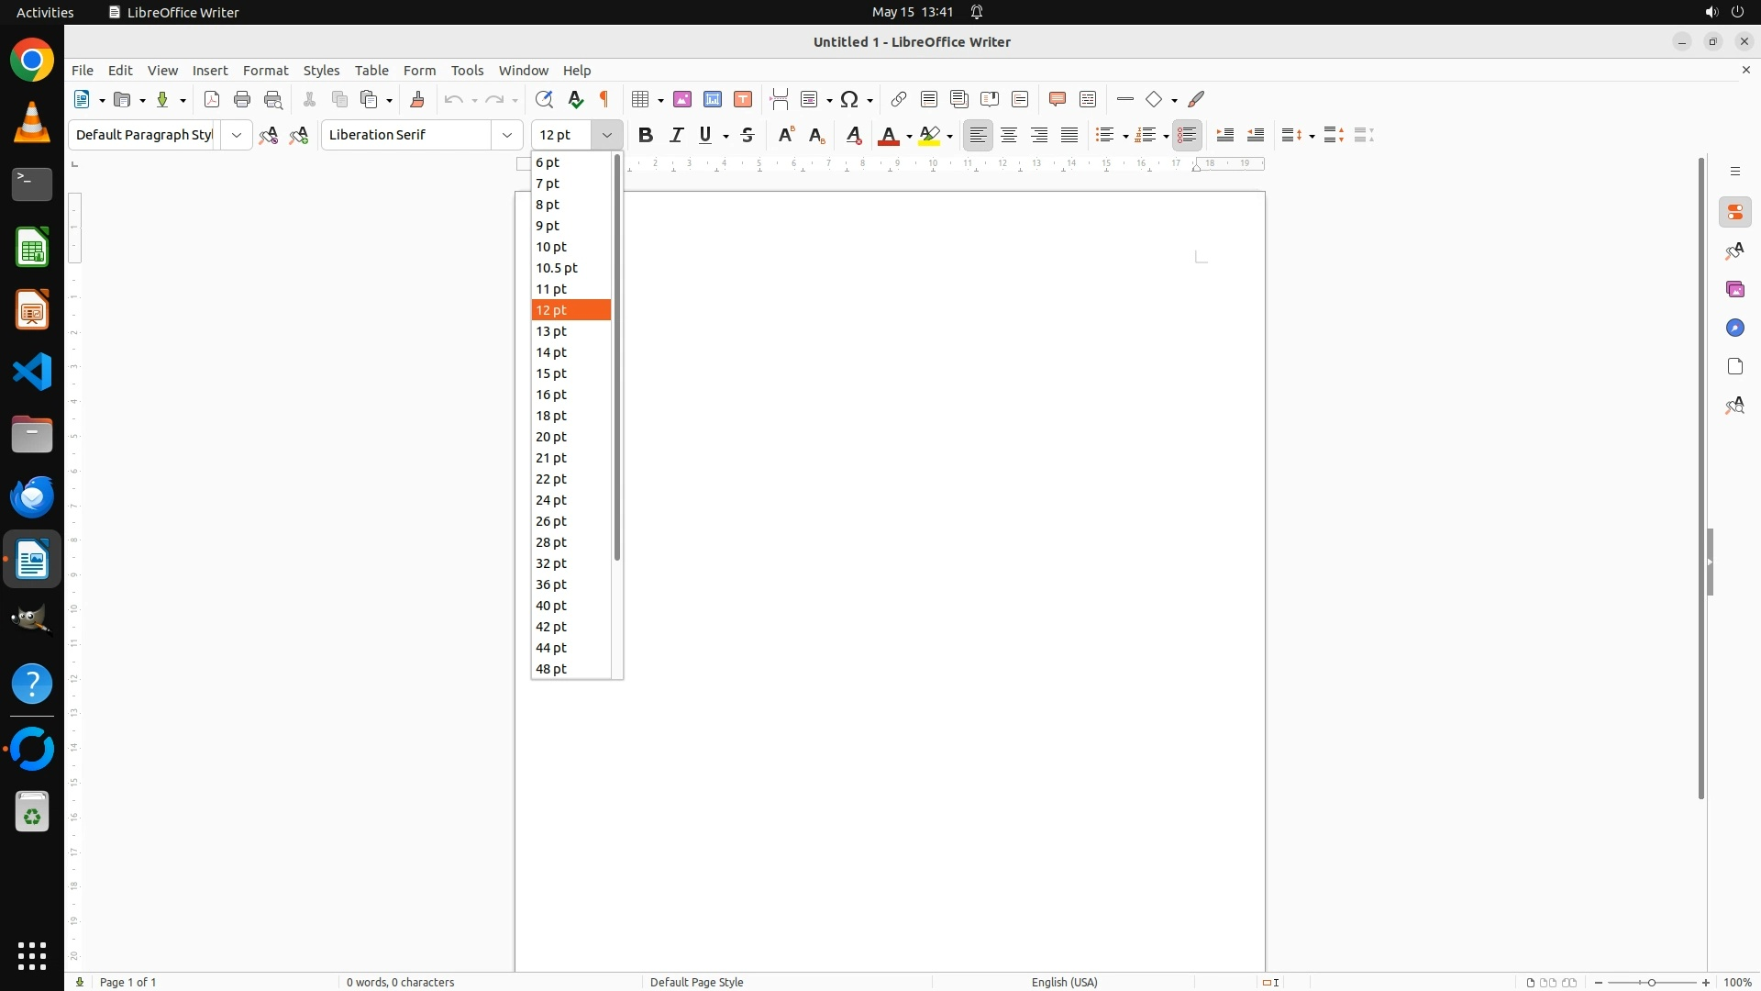Select 18 pt from font size list
This screenshot has height=991, width=1761.
point(551,416)
